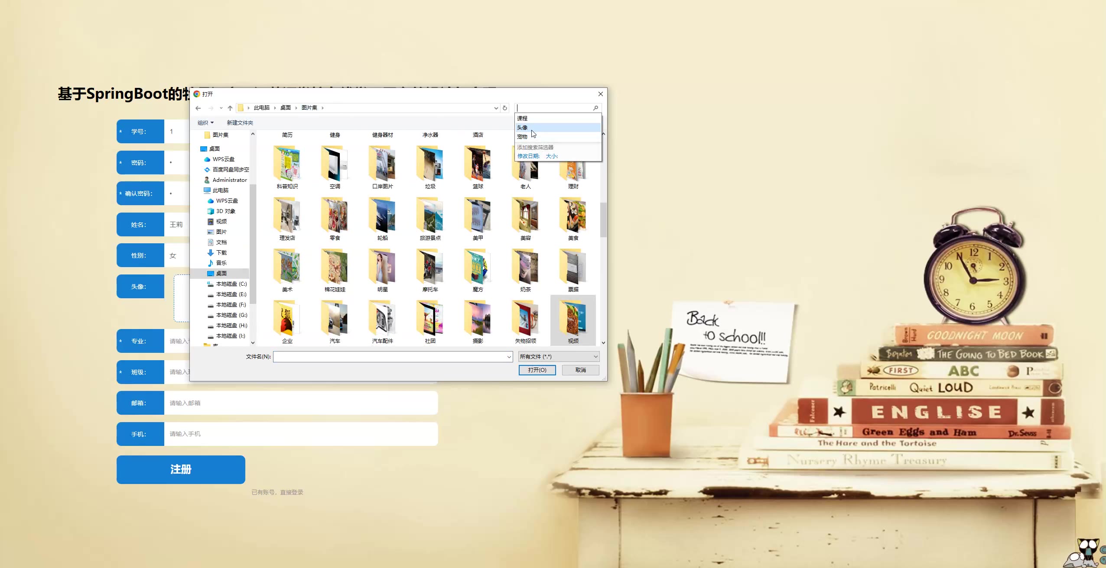Open the 组织 dropdown menu
1106x568 pixels.
(x=205, y=123)
